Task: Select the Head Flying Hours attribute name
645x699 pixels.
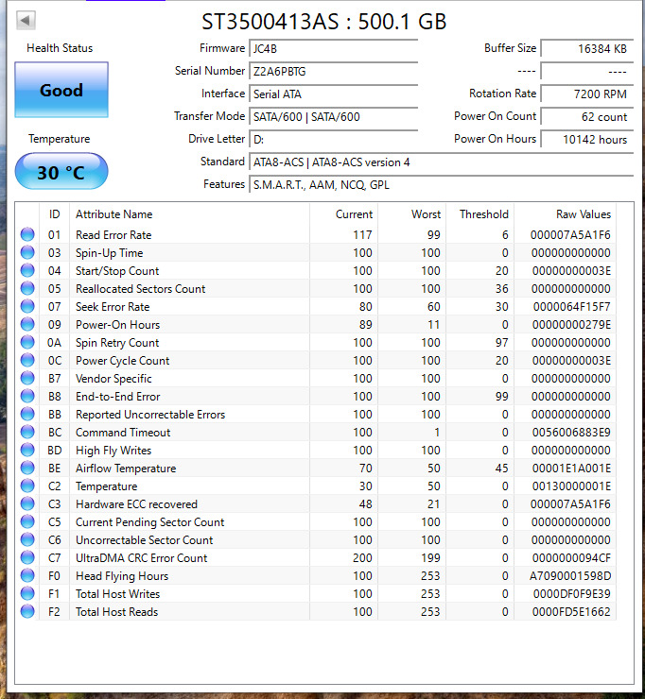Action: click(122, 576)
